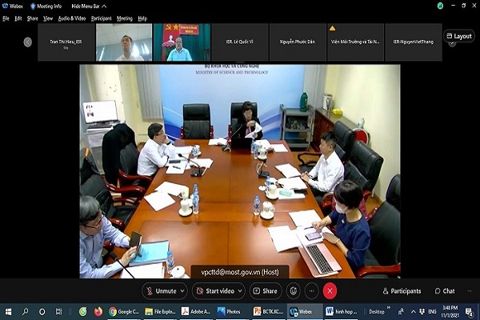Select Viện Môi Trường và Tài N... tile
This screenshot has height=320, width=480.
355,42
